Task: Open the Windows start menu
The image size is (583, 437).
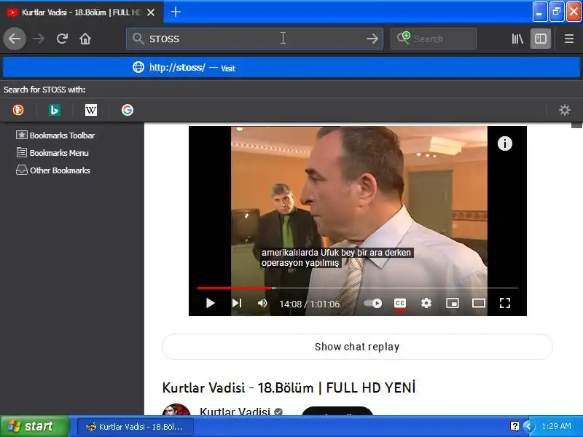Action: (x=34, y=426)
